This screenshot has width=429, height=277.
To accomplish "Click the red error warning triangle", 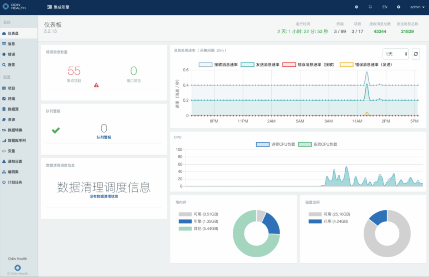I will pos(96,85).
